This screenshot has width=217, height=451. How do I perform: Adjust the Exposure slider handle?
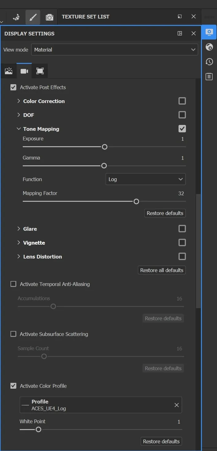(105, 147)
